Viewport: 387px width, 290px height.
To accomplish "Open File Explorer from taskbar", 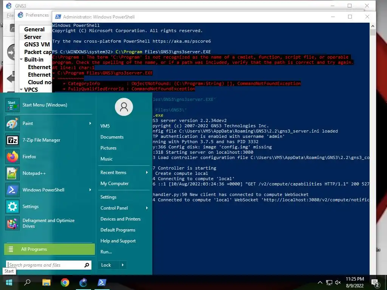I will tap(46, 282).
